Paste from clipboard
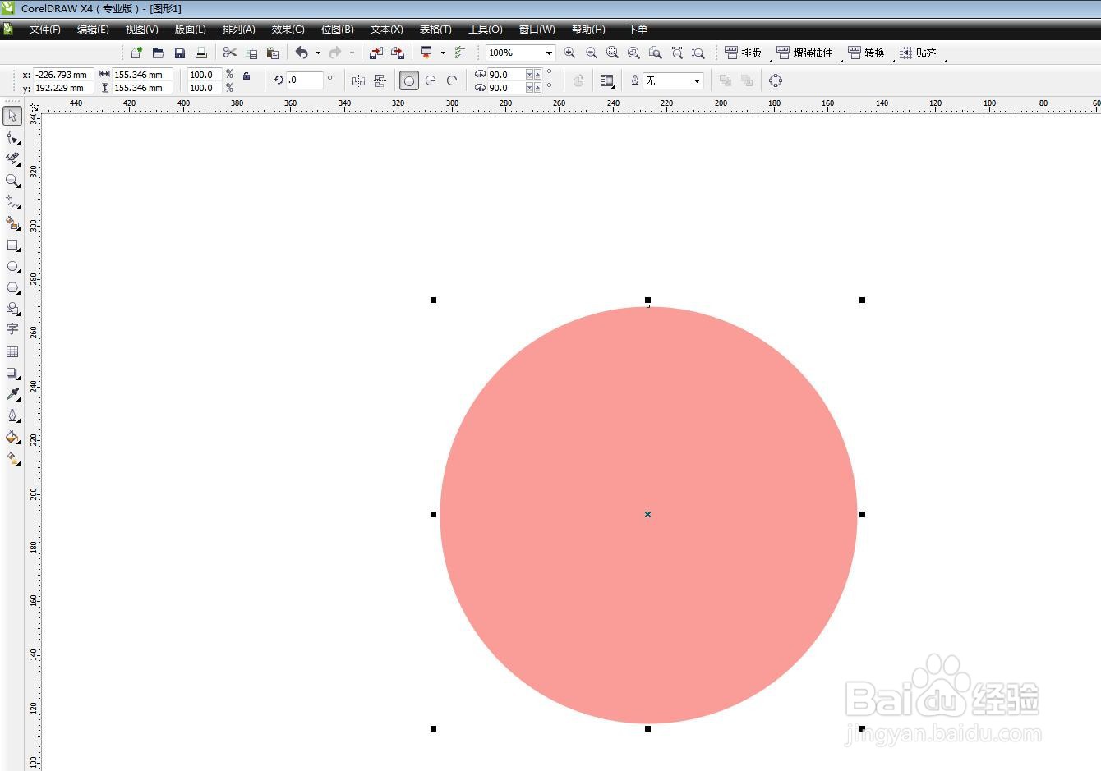 273,53
